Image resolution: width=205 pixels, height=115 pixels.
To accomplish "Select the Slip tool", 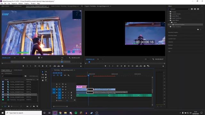I will click(x=43, y=77).
